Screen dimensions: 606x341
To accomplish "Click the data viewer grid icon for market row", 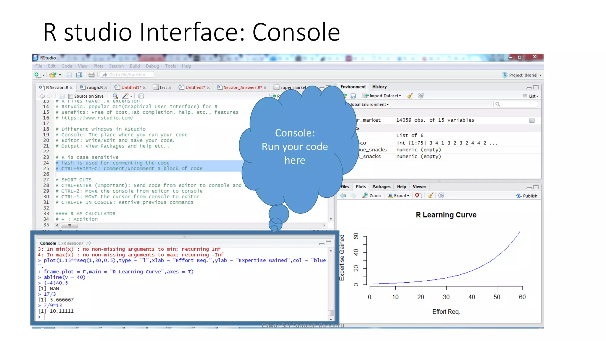I will [532, 120].
